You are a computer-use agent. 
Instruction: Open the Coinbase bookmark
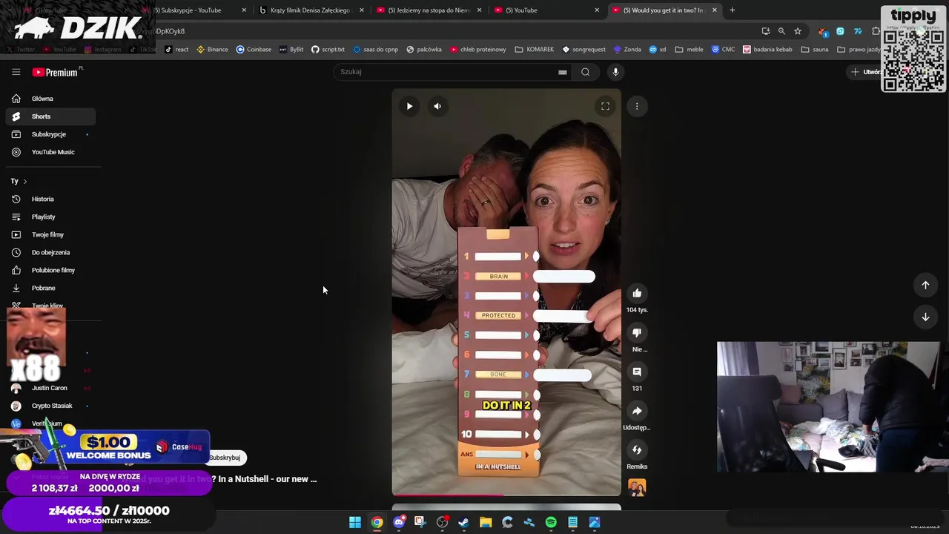pyautogui.click(x=254, y=50)
